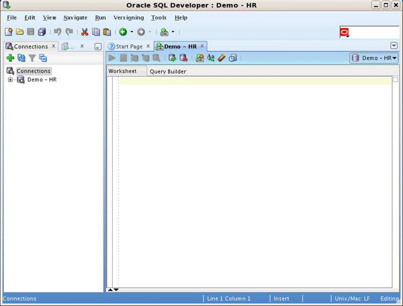Click the Schema Browser icon
Image resolution: width=403 pixels, height=306 pixels.
click(x=43, y=58)
